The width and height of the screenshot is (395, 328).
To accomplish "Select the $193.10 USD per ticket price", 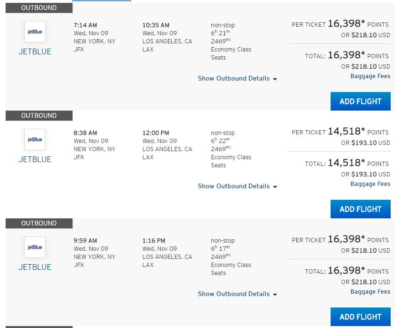I will click(x=365, y=143).
